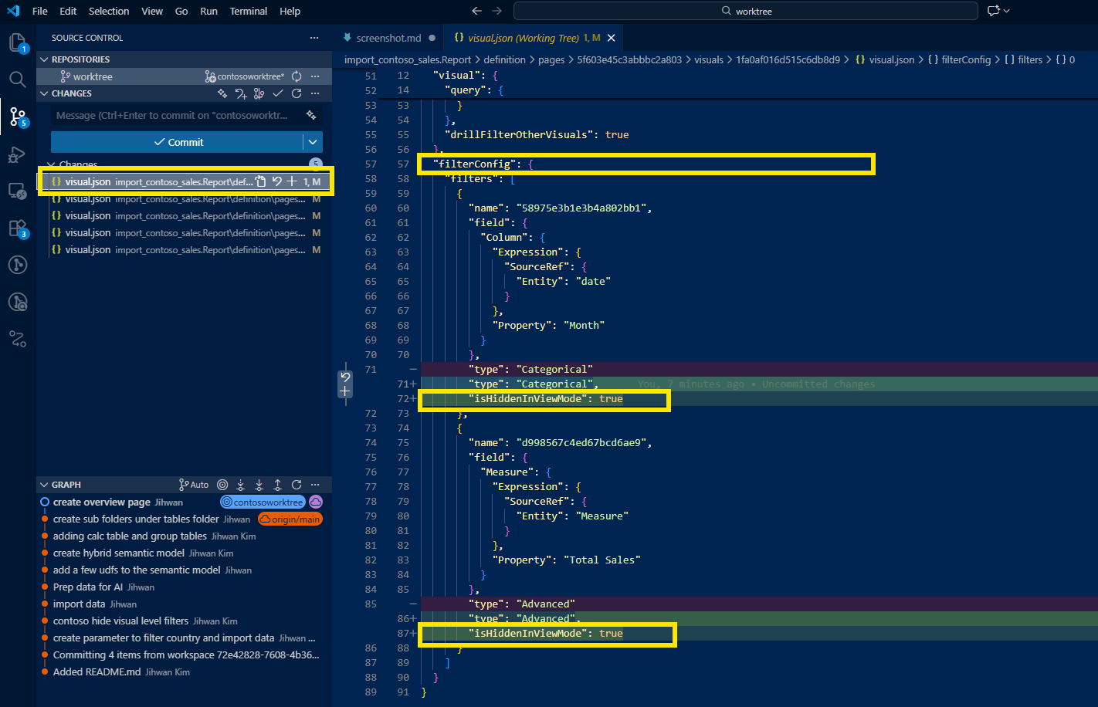Go back with title bar left arrow
Viewport: 1098px width, 707px height.
(x=476, y=11)
